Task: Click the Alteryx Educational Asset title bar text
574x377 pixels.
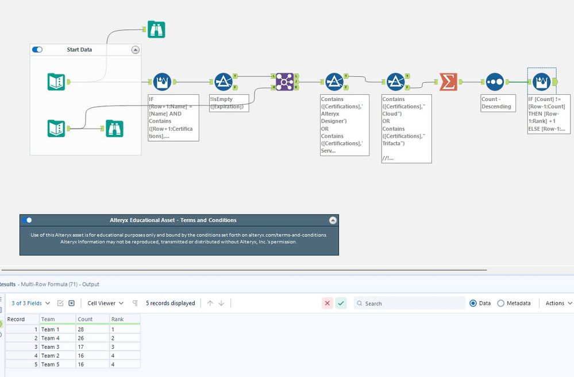Action: coord(173,220)
